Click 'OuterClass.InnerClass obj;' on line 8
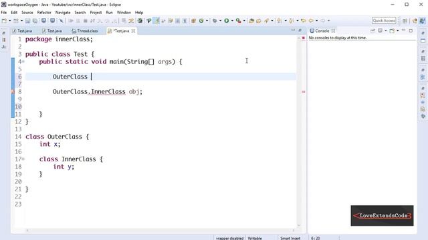This screenshot has width=428, height=240. click(98, 92)
